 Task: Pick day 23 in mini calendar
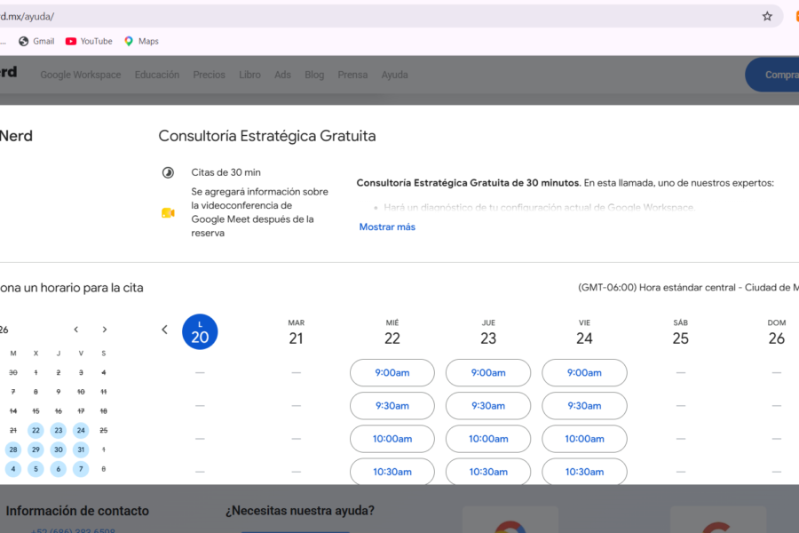(58, 431)
